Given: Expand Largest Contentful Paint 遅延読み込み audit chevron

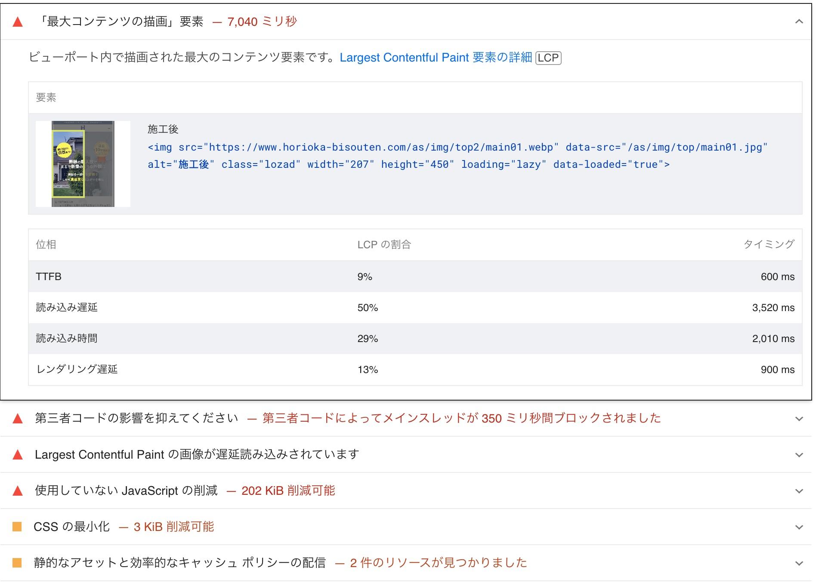Looking at the screenshot, I should 799,455.
